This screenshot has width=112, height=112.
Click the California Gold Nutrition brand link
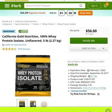(x=16, y=45)
